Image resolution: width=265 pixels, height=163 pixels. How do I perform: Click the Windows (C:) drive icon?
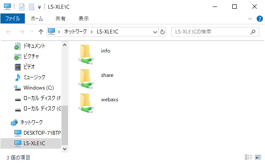tap(17, 88)
